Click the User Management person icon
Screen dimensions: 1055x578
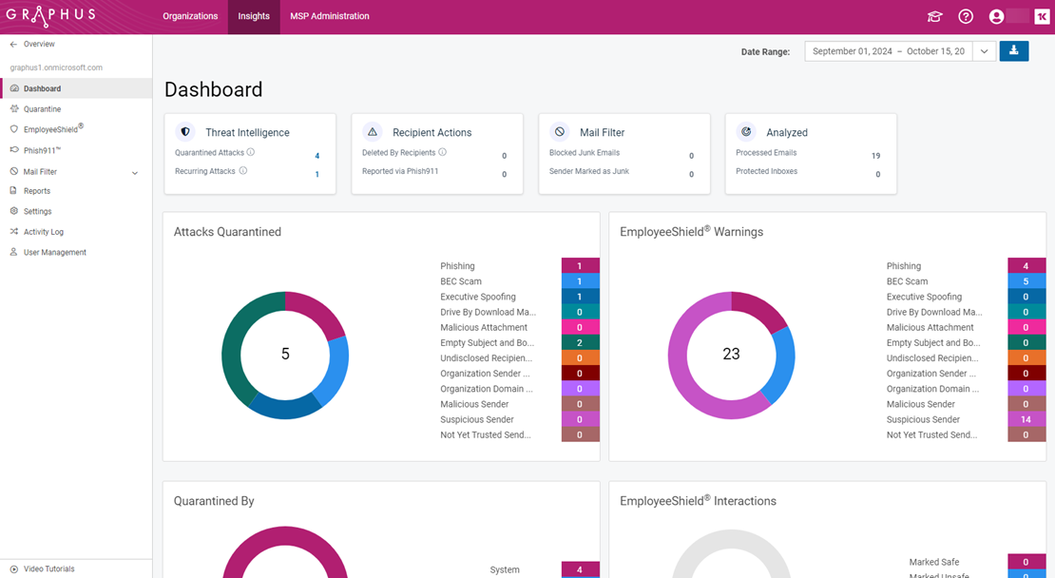point(13,252)
